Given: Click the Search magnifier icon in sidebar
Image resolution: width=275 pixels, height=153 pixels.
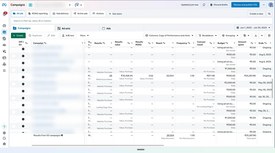Looking at the screenshot, I should pos(4,138).
